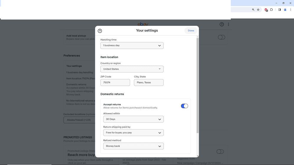
Task: Open the Chrome three-dot menu
Action: click(291, 10)
